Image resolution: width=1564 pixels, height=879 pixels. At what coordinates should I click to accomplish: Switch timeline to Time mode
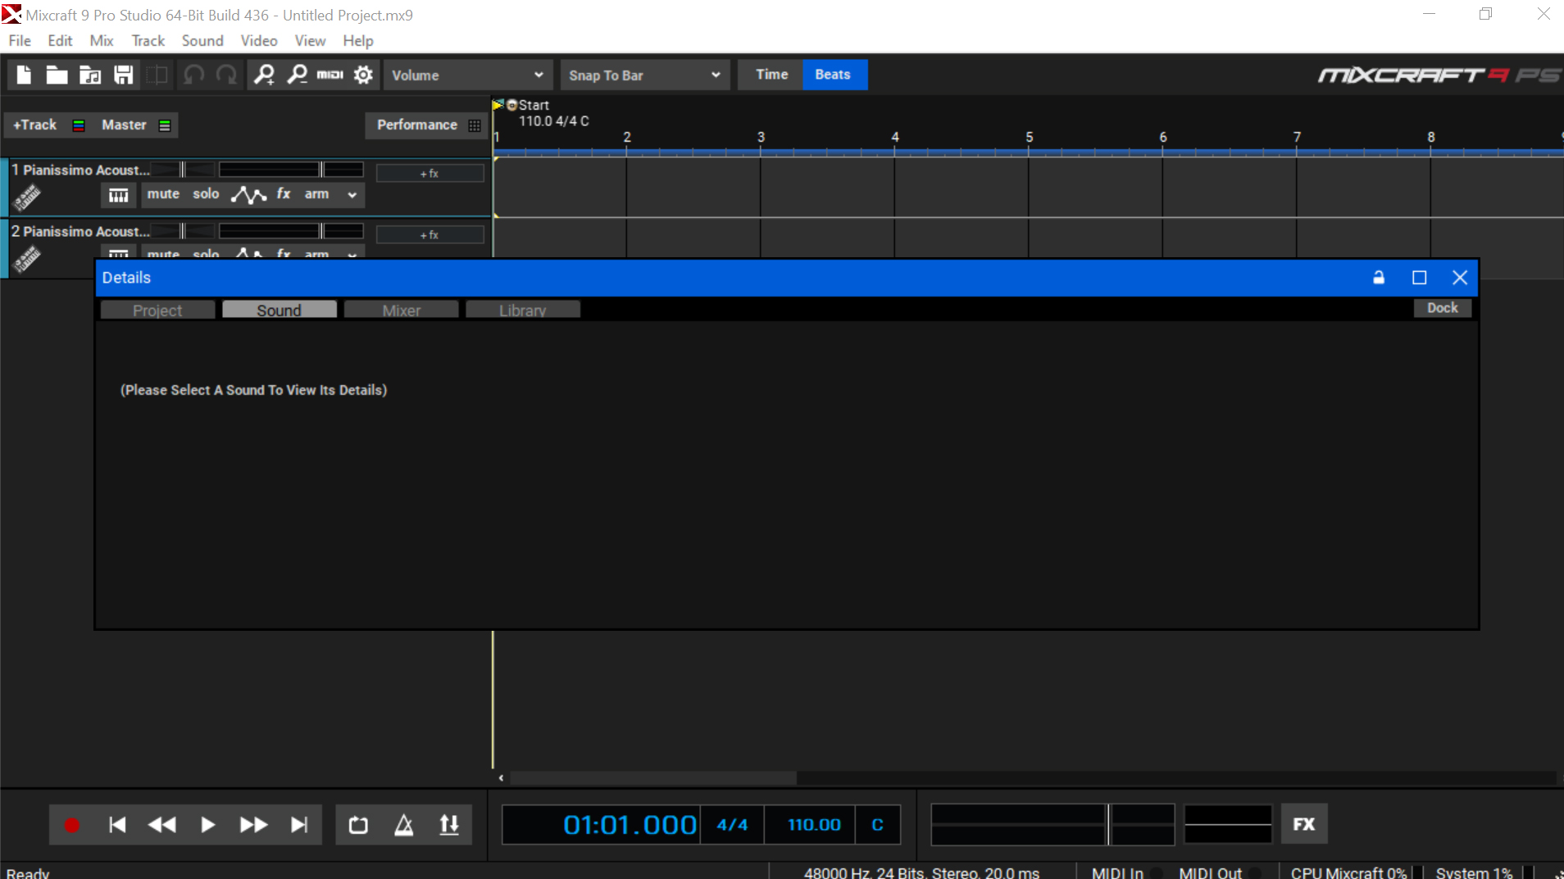pyautogui.click(x=771, y=75)
